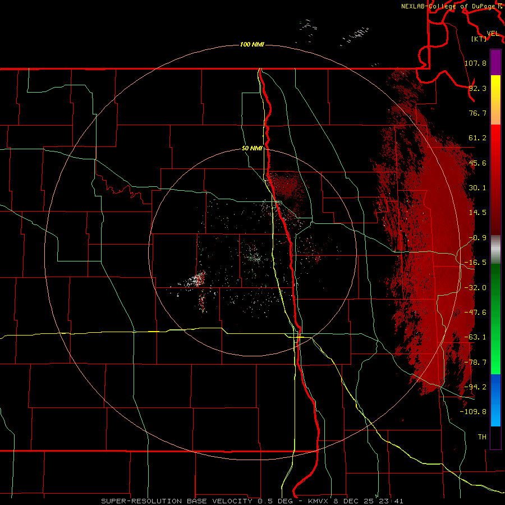Click the -32.0 velocity legend value

click(x=475, y=288)
